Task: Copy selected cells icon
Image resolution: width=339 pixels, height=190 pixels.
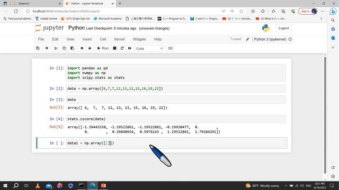Action: point(64,48)
